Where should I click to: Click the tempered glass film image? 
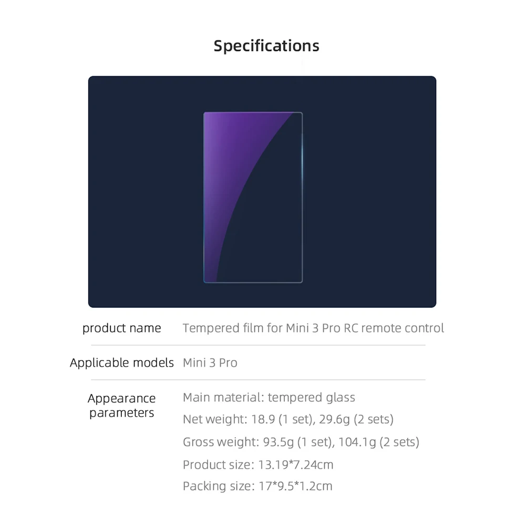pyautogui.click(x=253, y=197)
